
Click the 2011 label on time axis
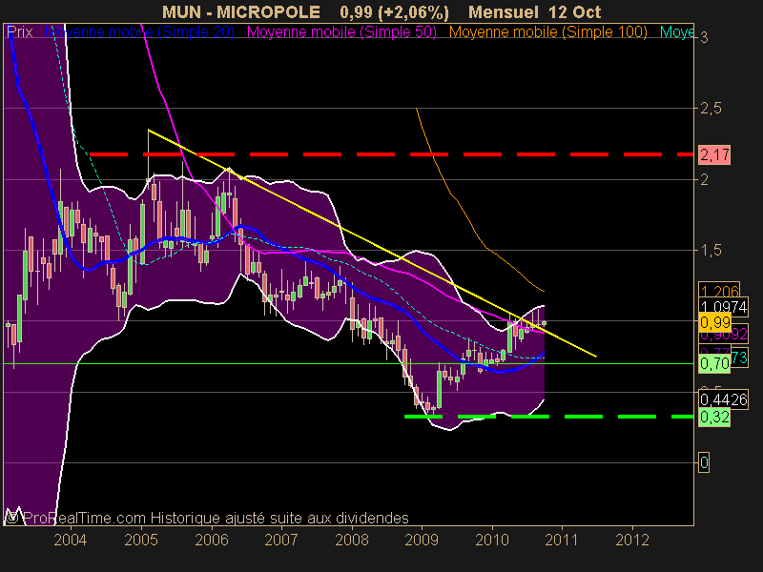tap(562, 540)
